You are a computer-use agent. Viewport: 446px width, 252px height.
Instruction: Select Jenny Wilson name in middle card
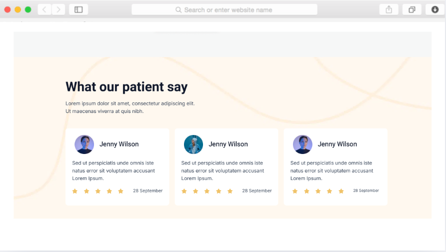[228, 144]
